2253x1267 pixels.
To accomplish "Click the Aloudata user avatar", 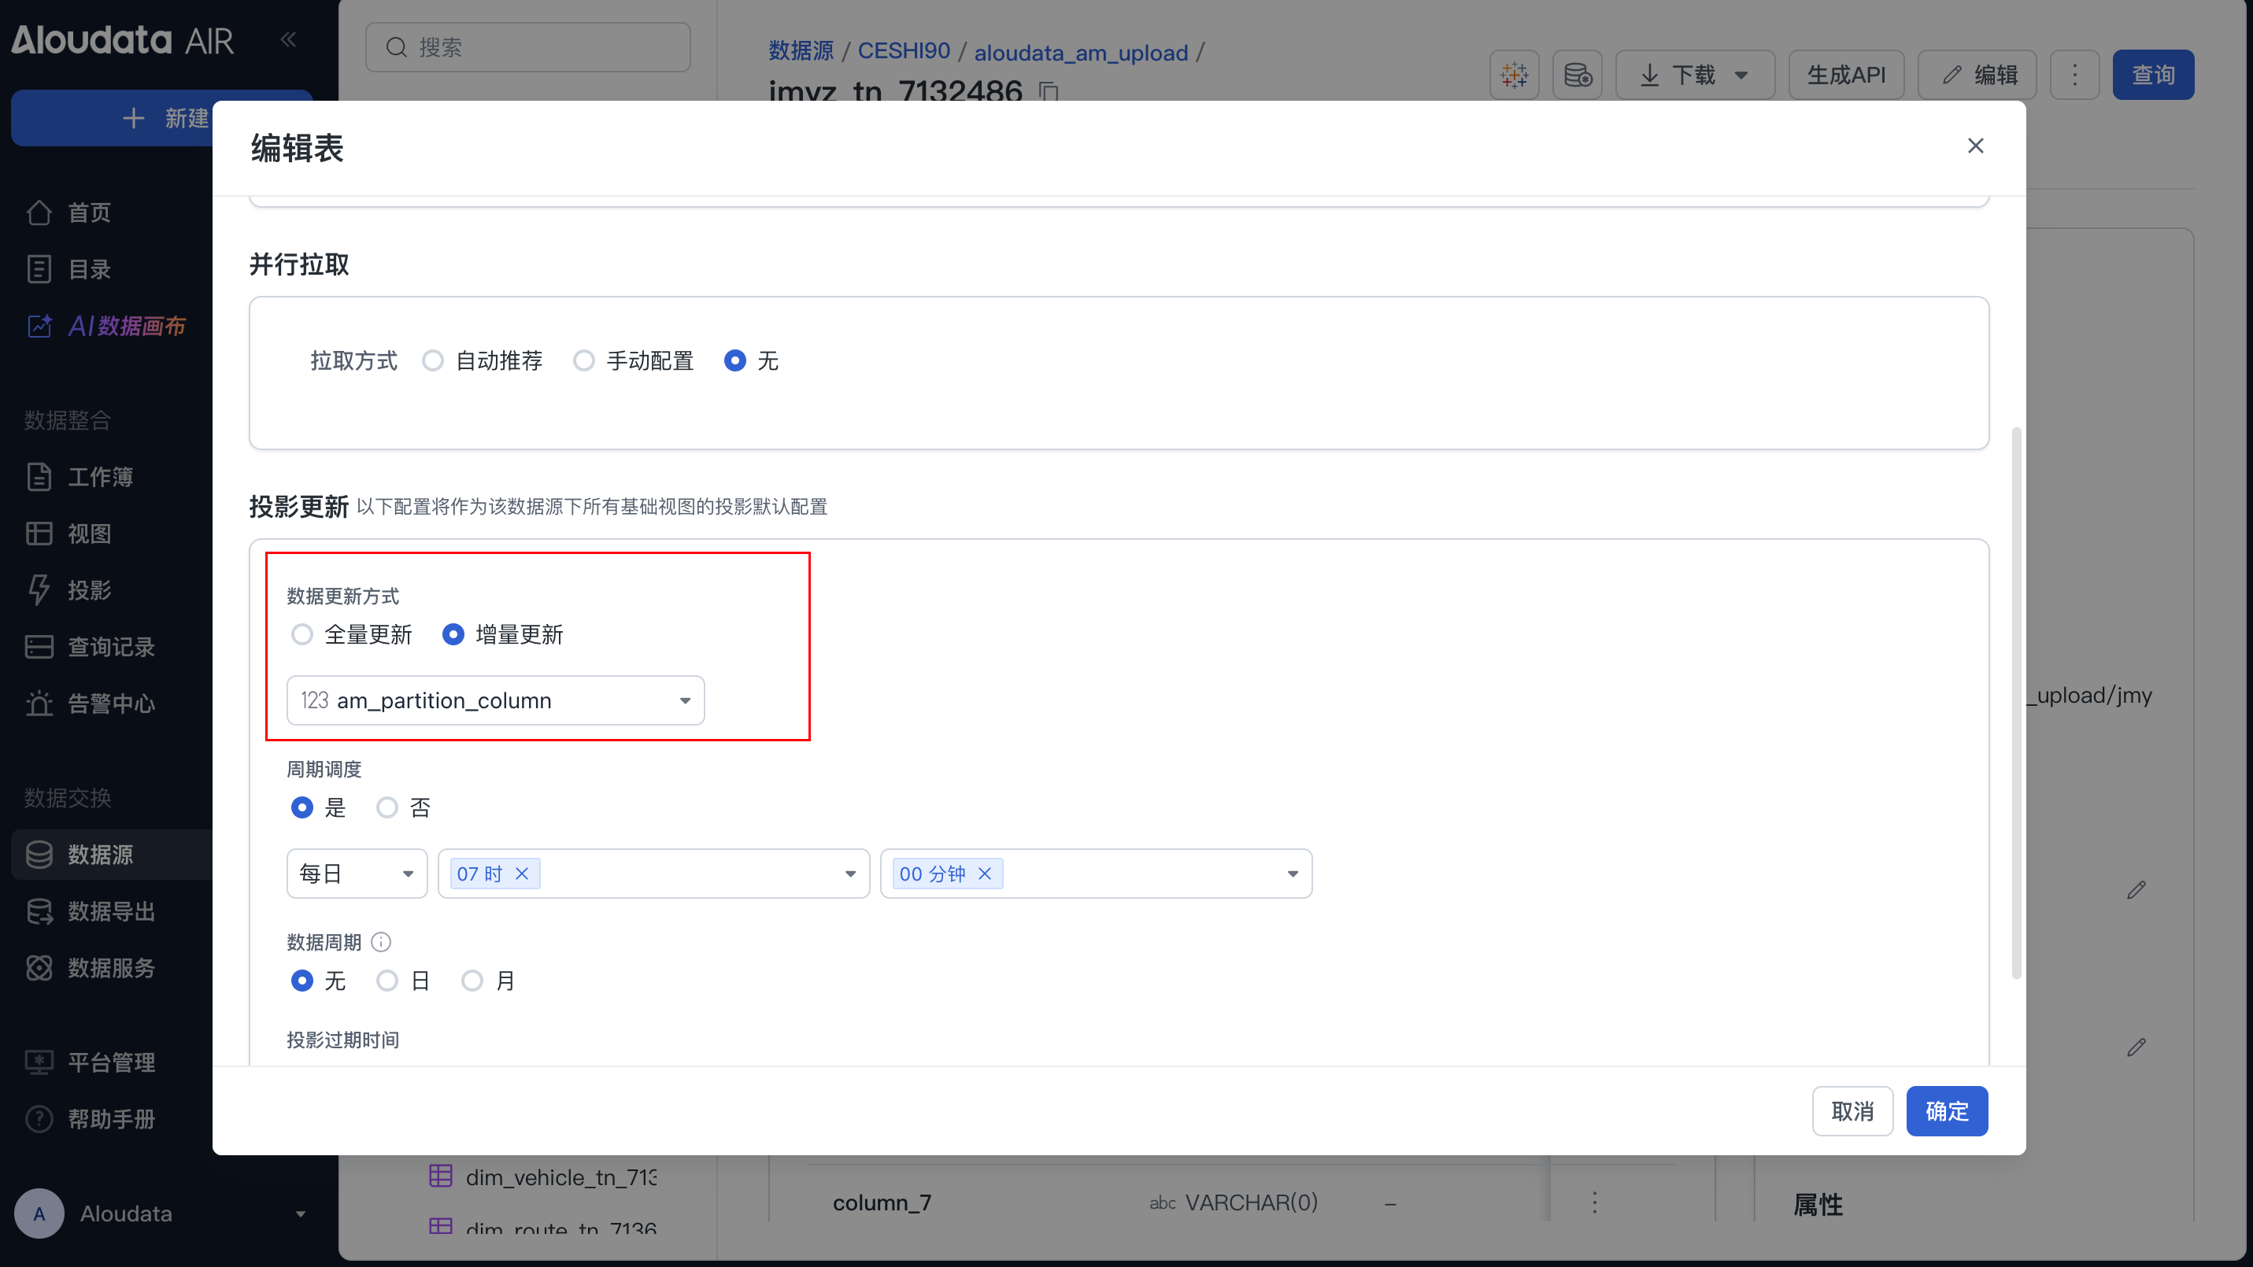I will 39,1213.
